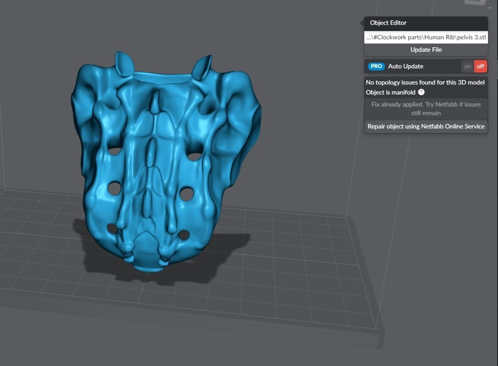Click the Update File button

426,50
